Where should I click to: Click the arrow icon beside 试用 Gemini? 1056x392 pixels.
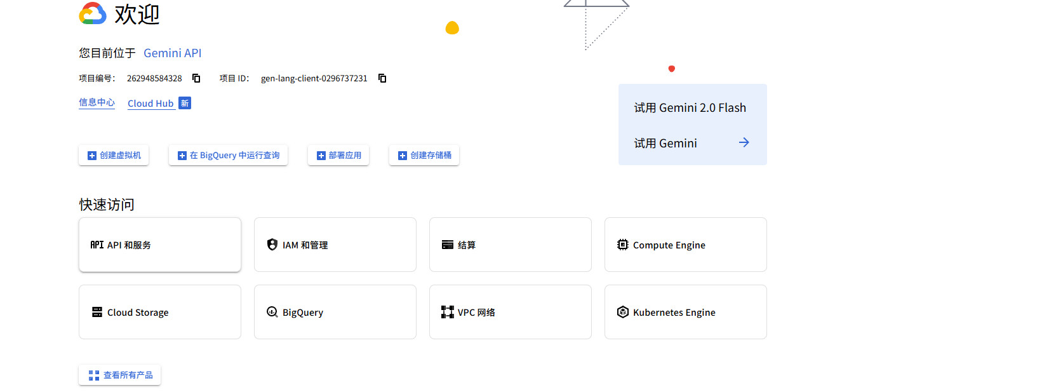point(744,143)
